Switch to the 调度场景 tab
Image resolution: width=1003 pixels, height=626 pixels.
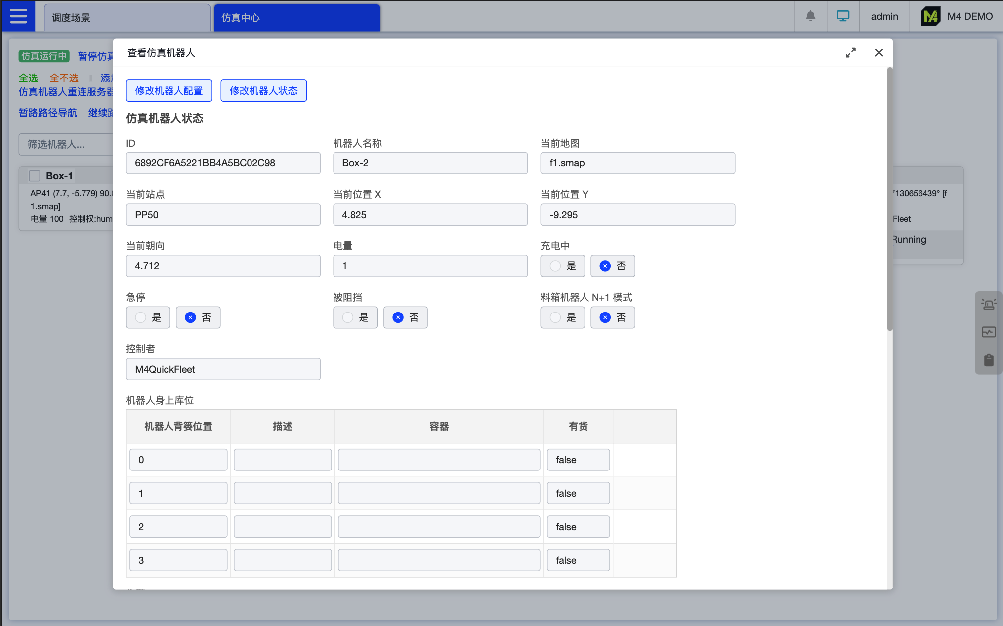point(127,18)
